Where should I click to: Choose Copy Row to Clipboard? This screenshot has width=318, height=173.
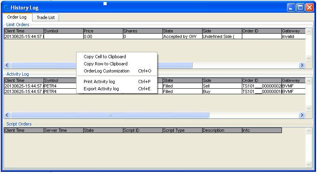tap(105, 64)
